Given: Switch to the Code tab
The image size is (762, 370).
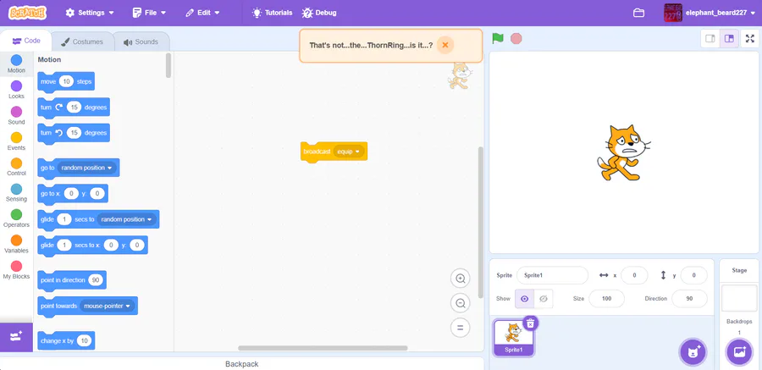Looking at the screenshot, I should pos(26,41).
